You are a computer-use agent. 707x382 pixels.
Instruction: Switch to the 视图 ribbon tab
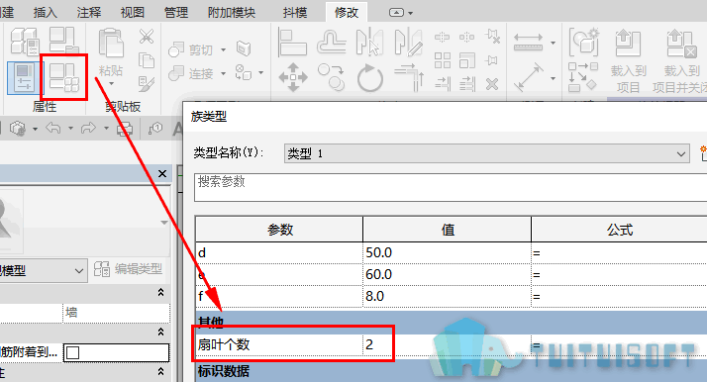click(x=132, y=12)
